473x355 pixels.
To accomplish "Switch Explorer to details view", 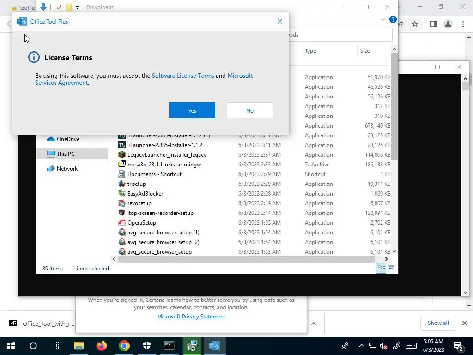I will click(381, 268).
